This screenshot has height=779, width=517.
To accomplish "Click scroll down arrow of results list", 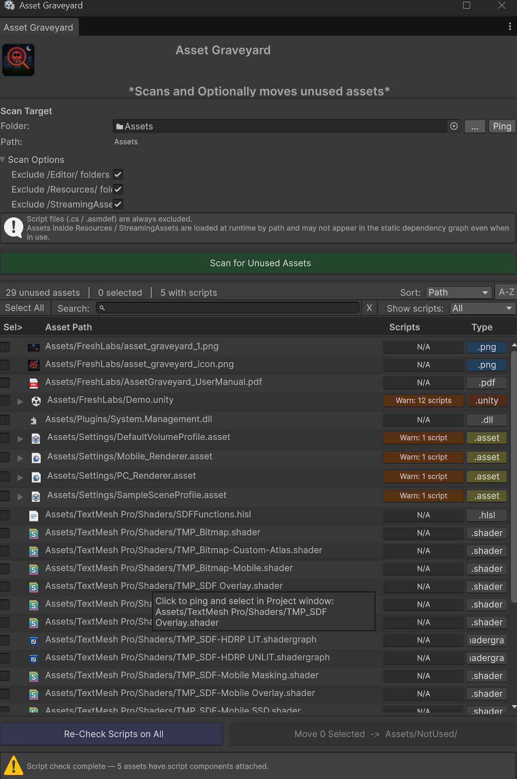I will pyautogui.click(x=514, y=707).
